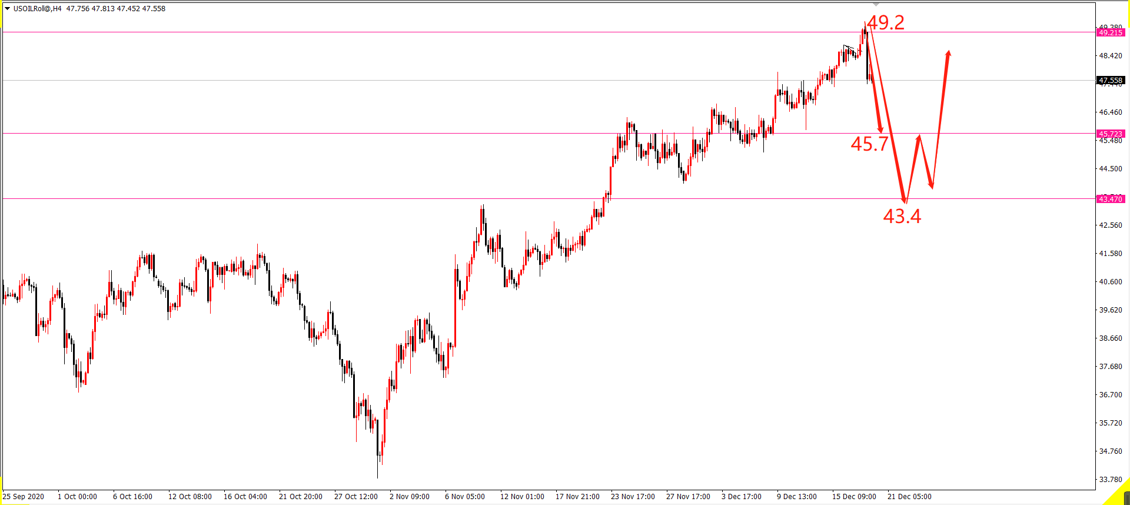Click the low price value 47.452

click(x=128, y=9)
